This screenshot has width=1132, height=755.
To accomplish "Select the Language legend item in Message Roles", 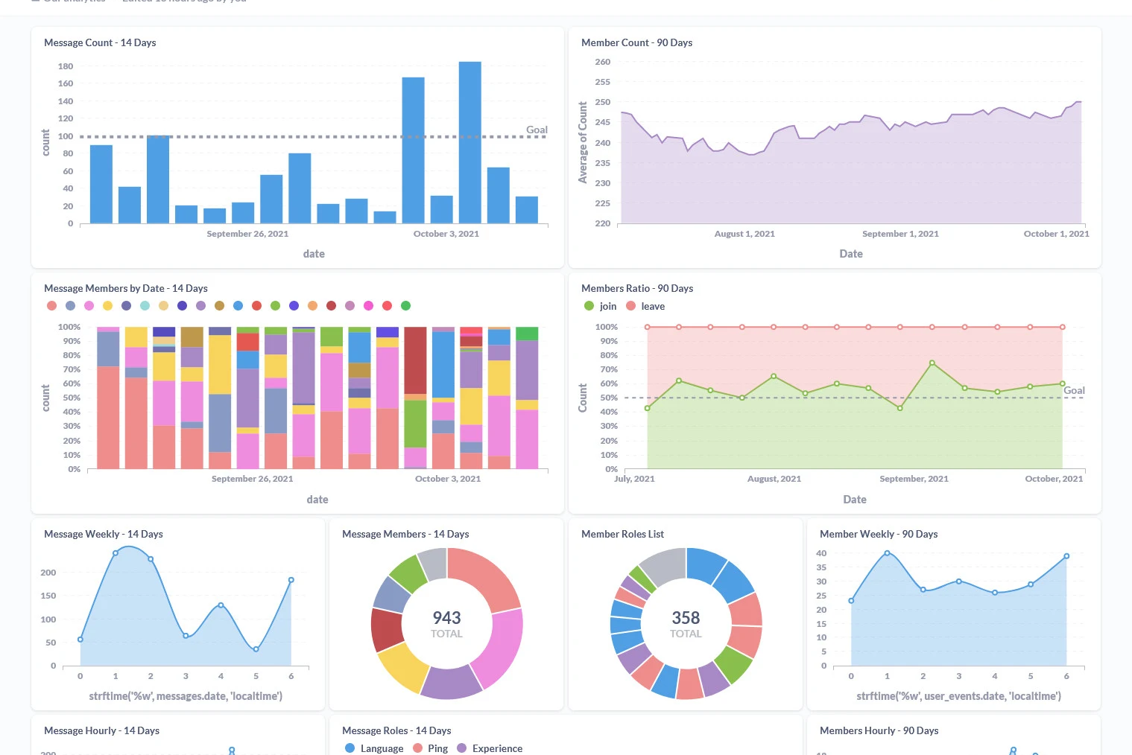I will pos(374,748).
